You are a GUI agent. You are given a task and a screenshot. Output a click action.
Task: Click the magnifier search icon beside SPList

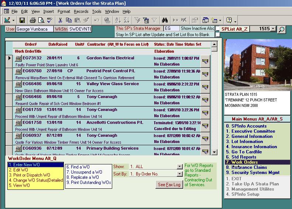pyautogui.click(x=282, y=29)
